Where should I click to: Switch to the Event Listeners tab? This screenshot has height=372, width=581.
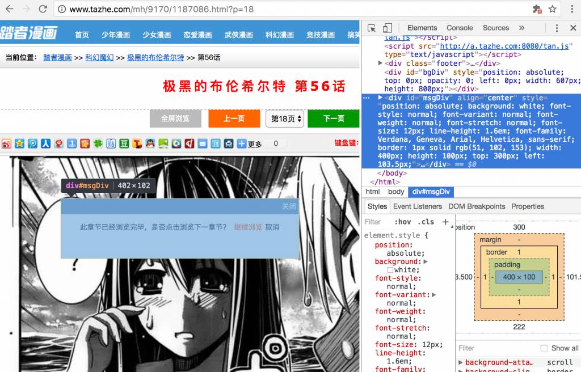pyautogui.click(x=418, y=206)
